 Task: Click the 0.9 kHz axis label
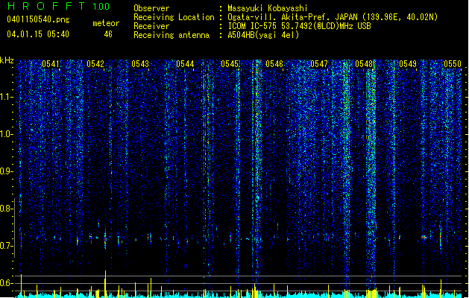(x=6, y=171)
